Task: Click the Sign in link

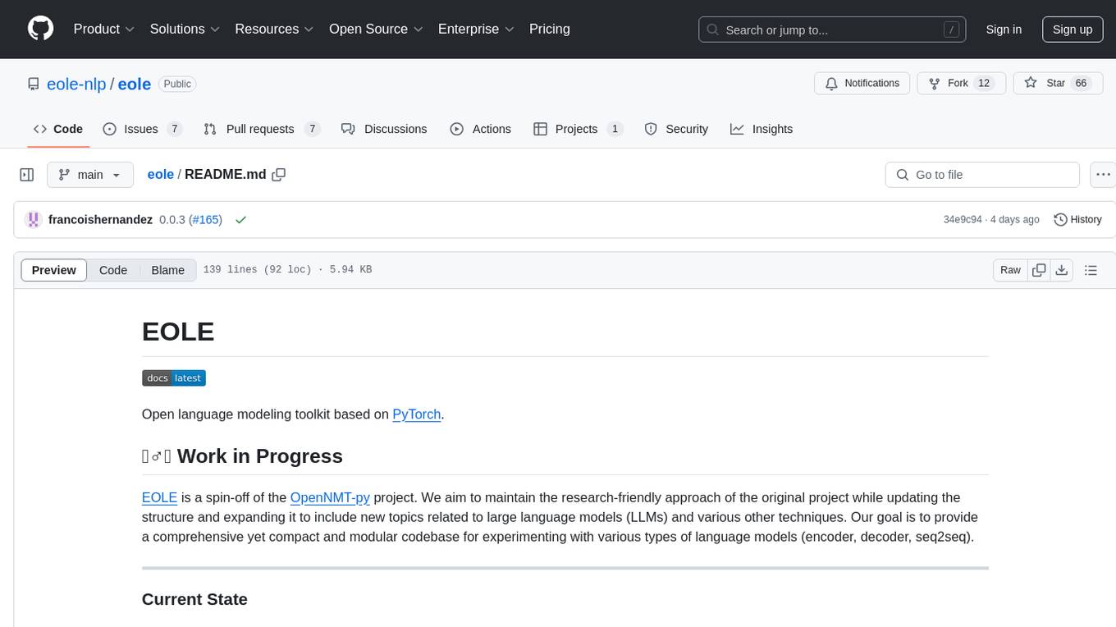Action: point(1004,30)
